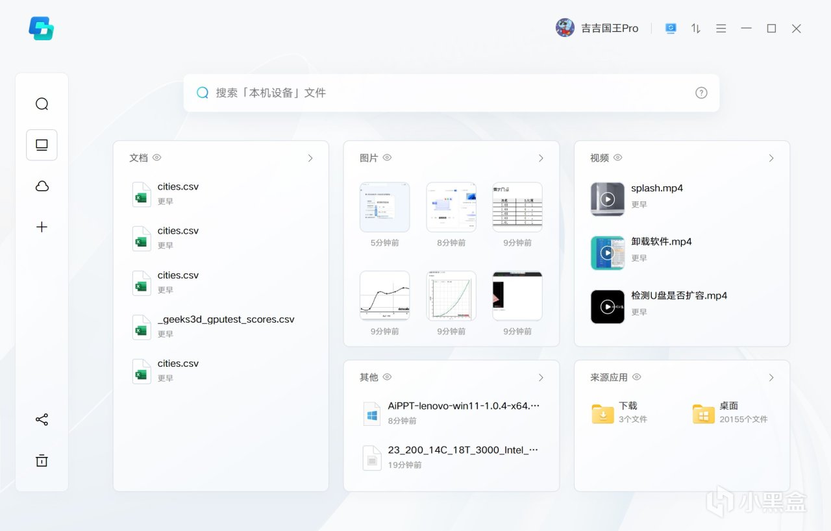Click the file name starting with 23_200_14C_18T
This screenshot has width=831, height=531.
[464, 450]
